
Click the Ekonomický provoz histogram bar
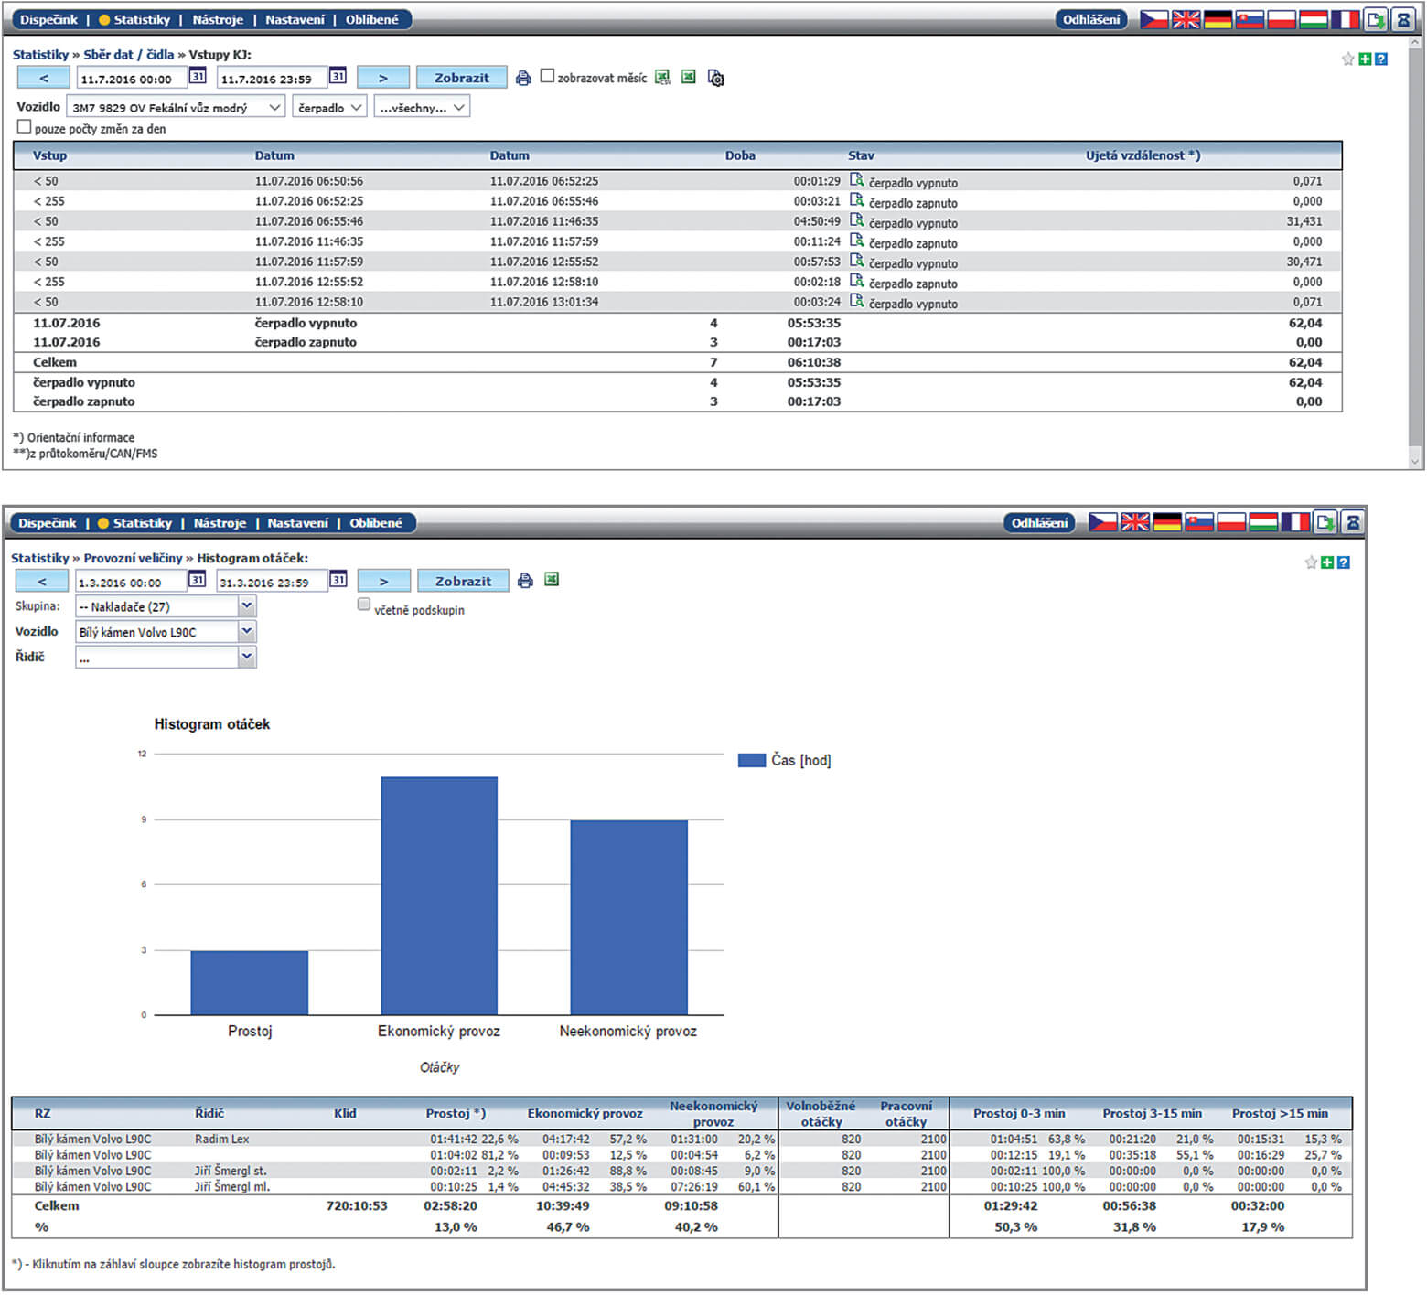coord(439,895)
